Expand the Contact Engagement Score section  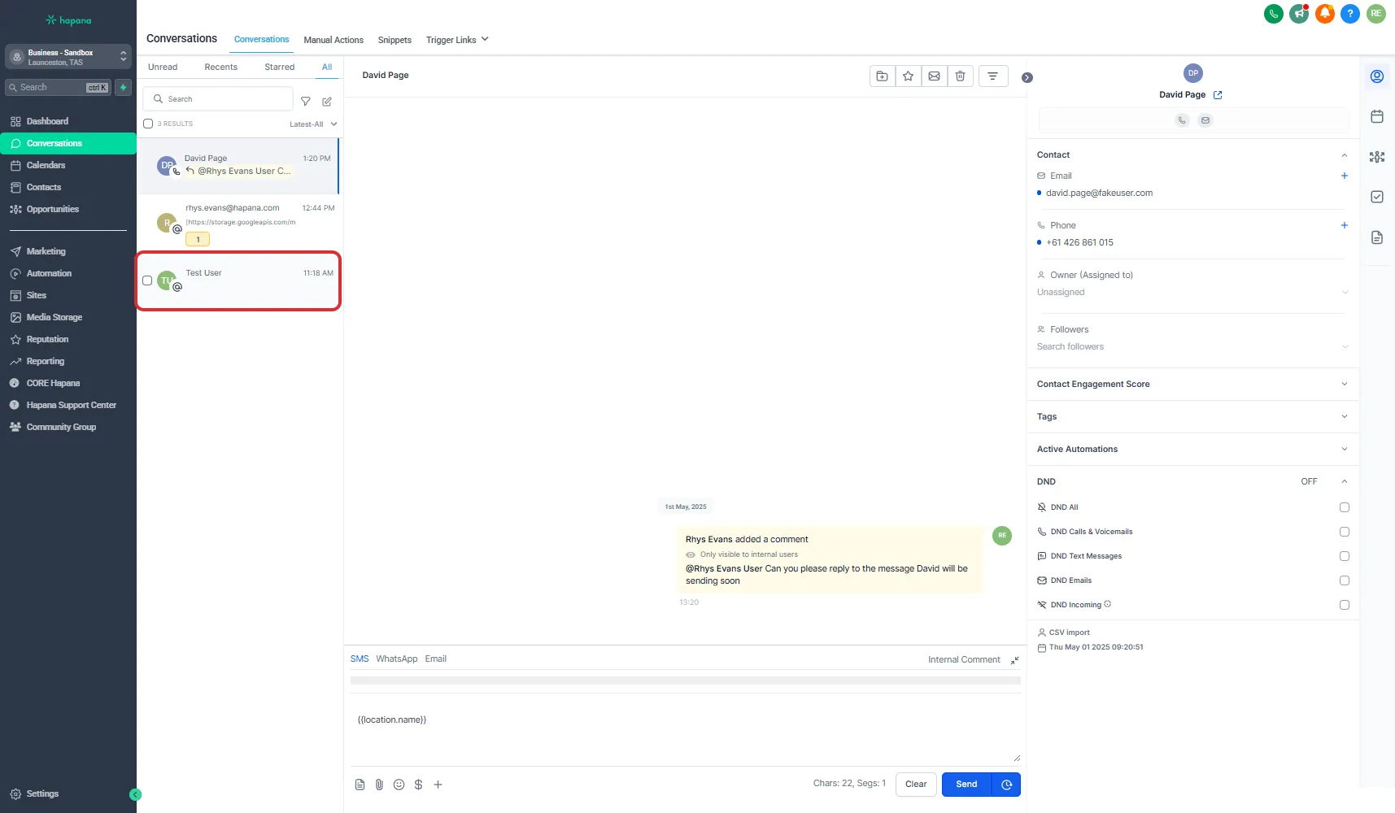click(x=1344, y=384)
